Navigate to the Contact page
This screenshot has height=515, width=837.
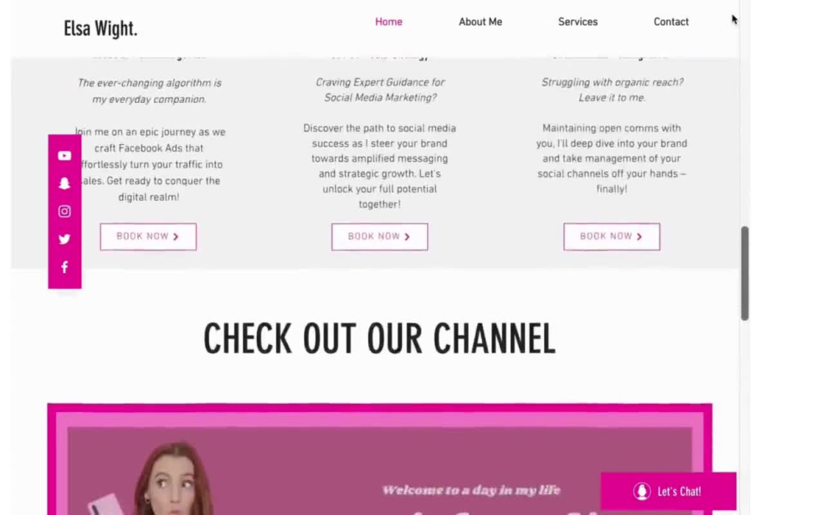tap(671, 22)
